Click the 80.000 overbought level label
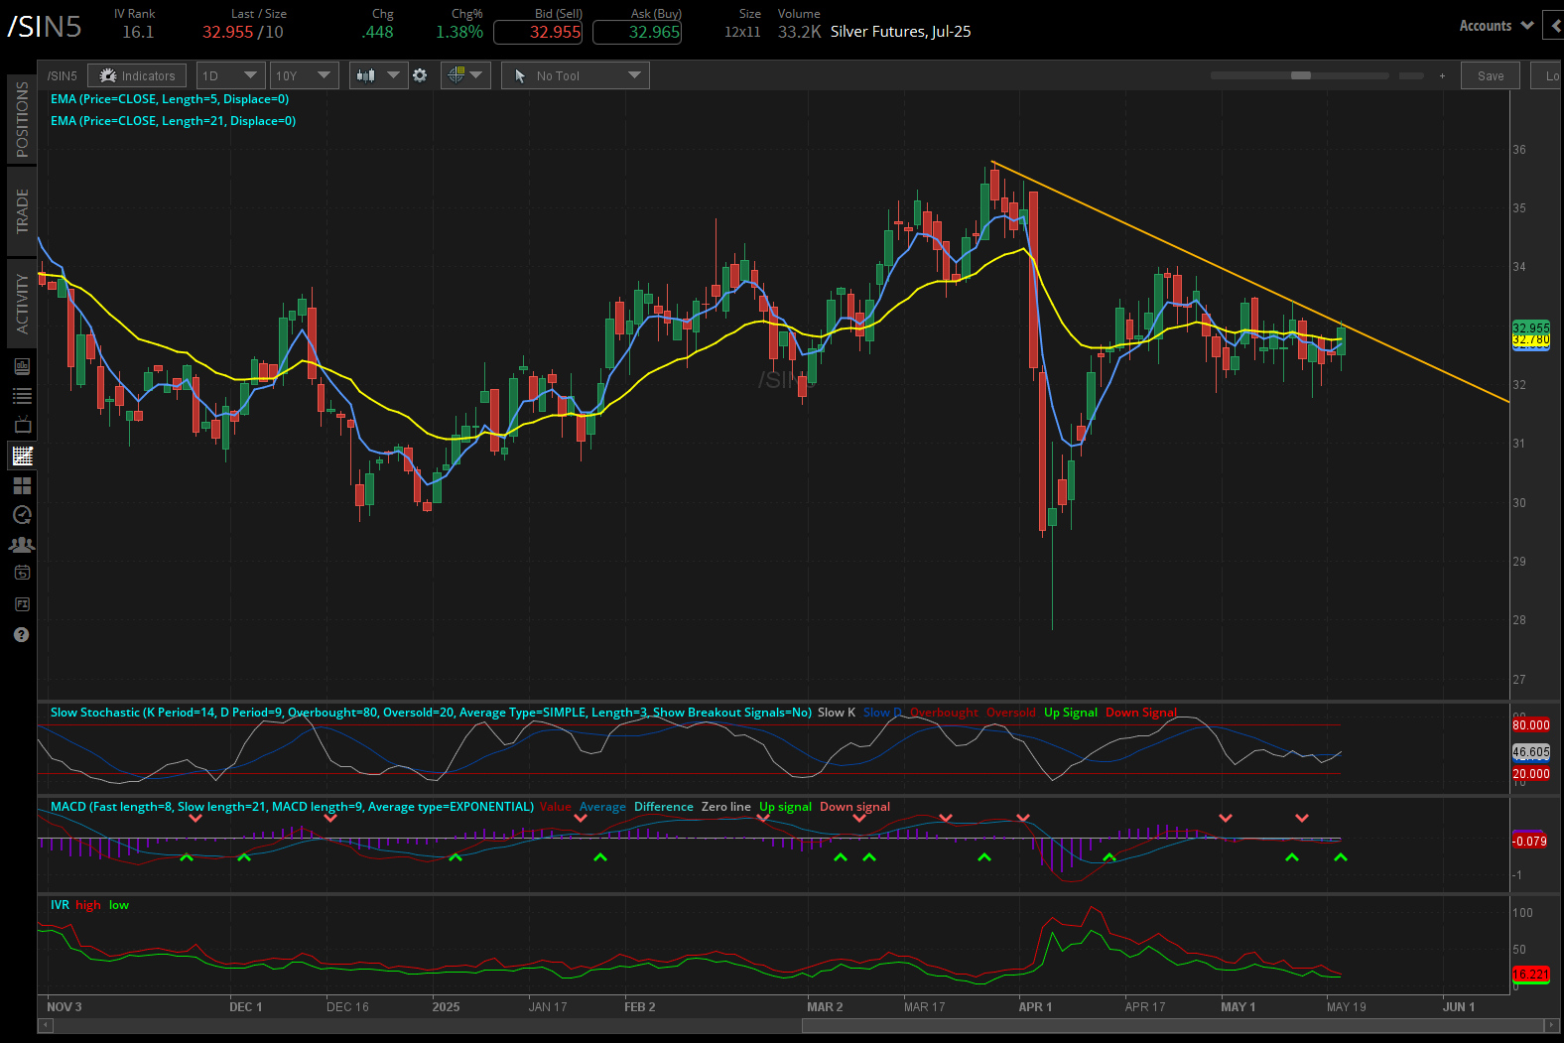Image resolution: width=1564 pixels, height=1043 pixels. [x=1530, y=725]
